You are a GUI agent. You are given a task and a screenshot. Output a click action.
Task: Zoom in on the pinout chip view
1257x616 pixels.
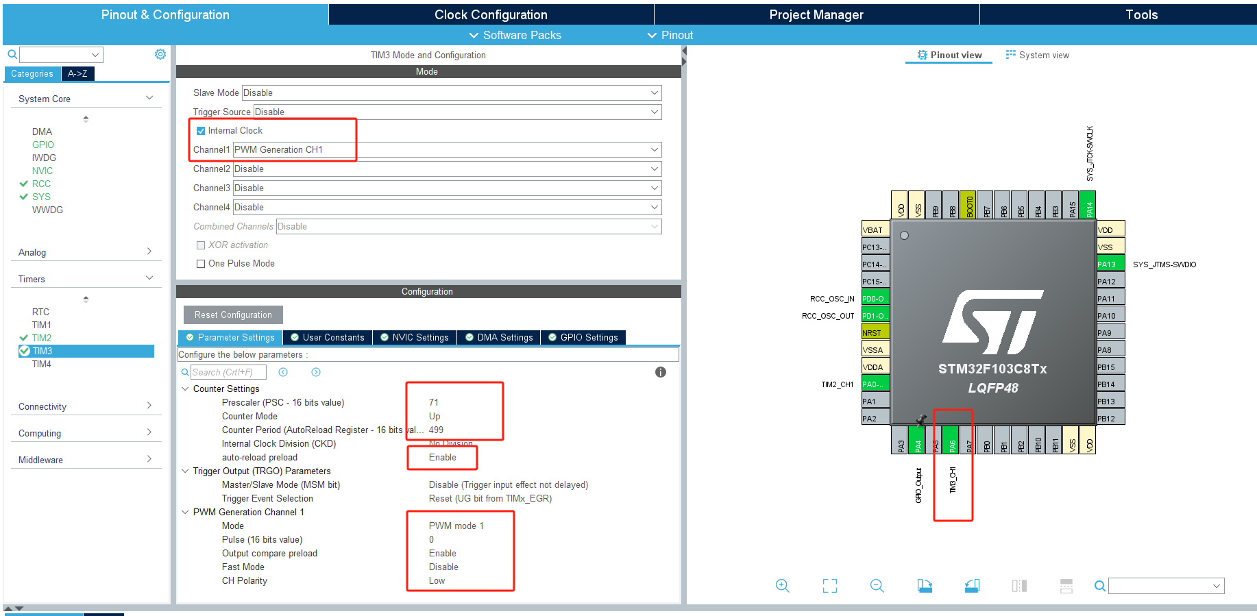782,586
